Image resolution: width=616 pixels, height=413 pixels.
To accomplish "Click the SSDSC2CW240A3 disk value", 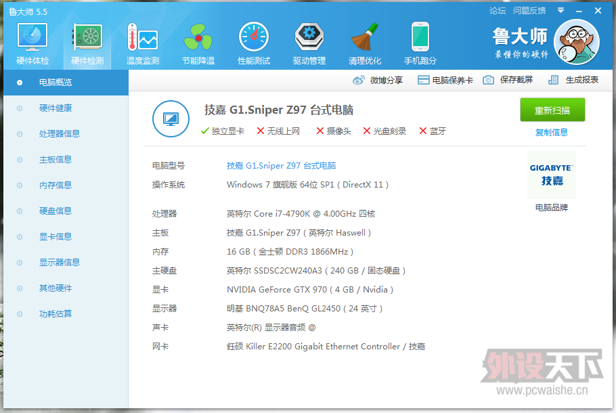I will pos(316,271).
